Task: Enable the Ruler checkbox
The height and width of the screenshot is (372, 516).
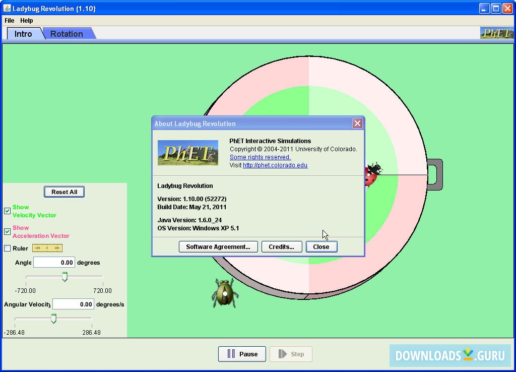Action: point(7,248)
